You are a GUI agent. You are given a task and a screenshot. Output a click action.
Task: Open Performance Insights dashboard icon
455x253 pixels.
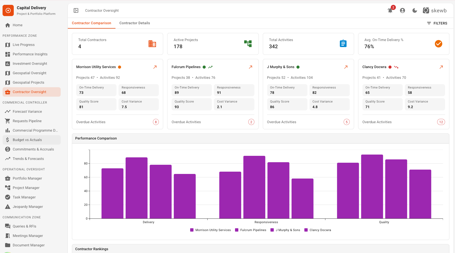click(x=8, y=54)
